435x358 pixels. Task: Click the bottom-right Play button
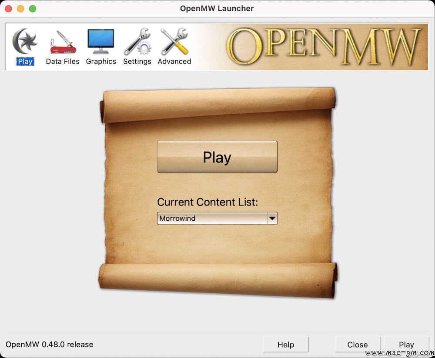pyautogui.click(x=406, y=345)
